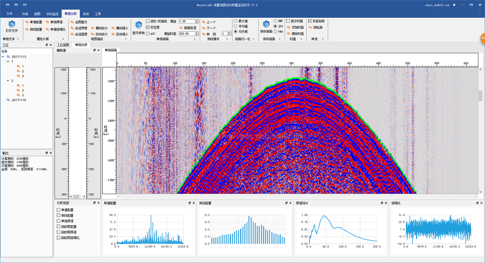This screenshot has height=263, width=485.
Task: Click the 炮检距 offset tool
Action: click(316, 27)
